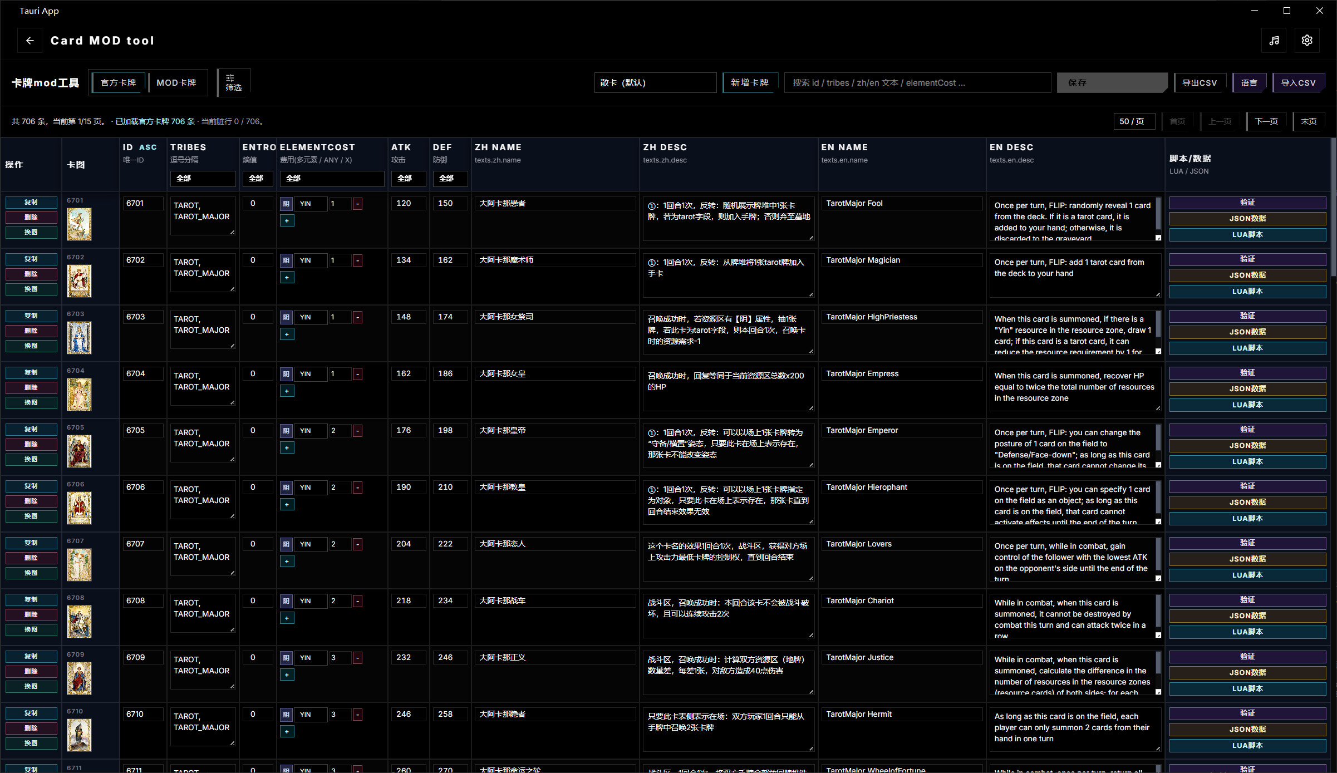Open the Emperor card thumbnail for 6705

[79, 451]
